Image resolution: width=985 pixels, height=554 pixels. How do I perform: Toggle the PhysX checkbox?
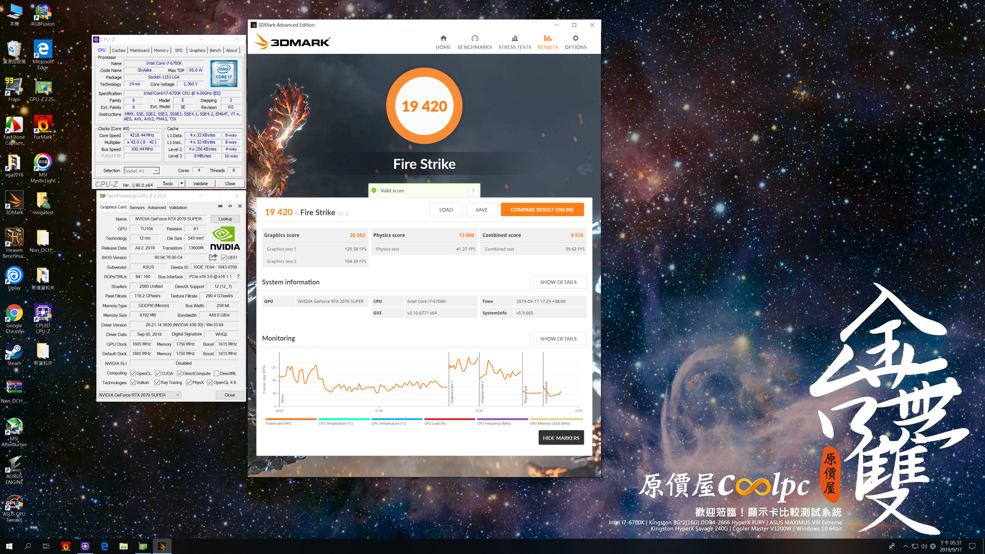(189, 382)
